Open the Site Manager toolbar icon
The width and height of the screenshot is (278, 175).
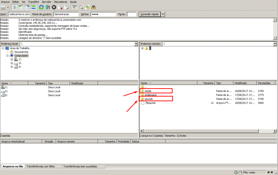3,7
